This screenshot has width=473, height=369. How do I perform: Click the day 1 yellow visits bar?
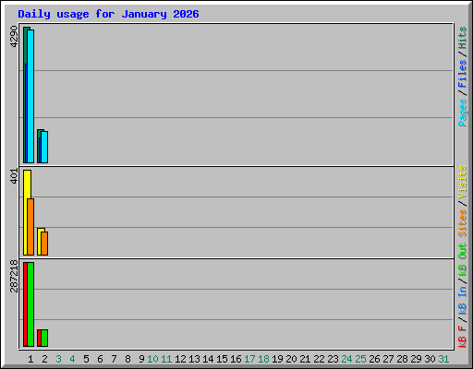pos(27,184)
